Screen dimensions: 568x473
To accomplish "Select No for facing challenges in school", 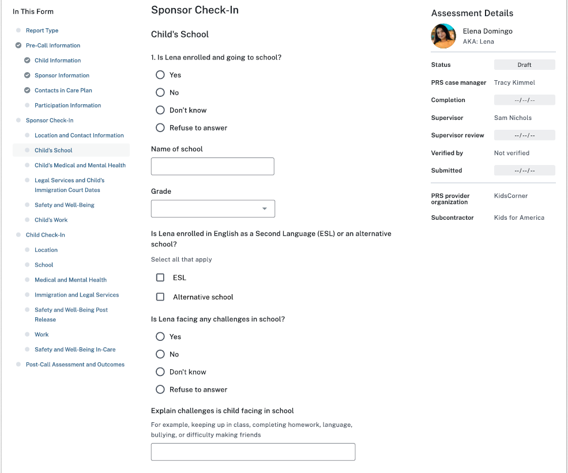I will point(160,354).
